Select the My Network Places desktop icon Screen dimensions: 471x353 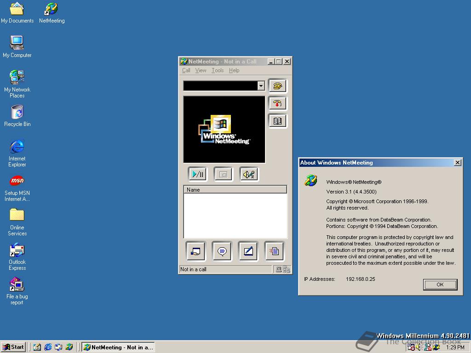pos(17,84)
